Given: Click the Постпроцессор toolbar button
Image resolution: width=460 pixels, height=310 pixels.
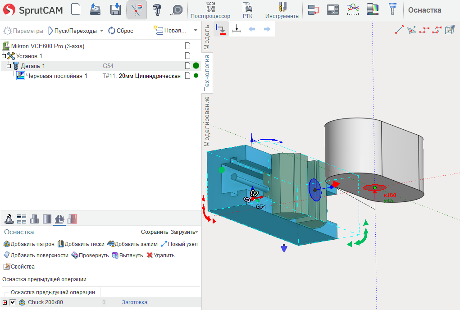Looking at the screenshot, I should (x=210, y=10).
